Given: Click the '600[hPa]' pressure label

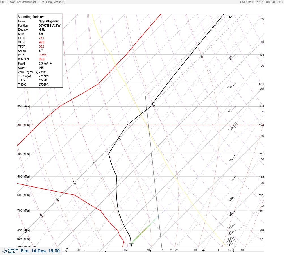Looking at the screenshot, I should [x=24, y=195].
